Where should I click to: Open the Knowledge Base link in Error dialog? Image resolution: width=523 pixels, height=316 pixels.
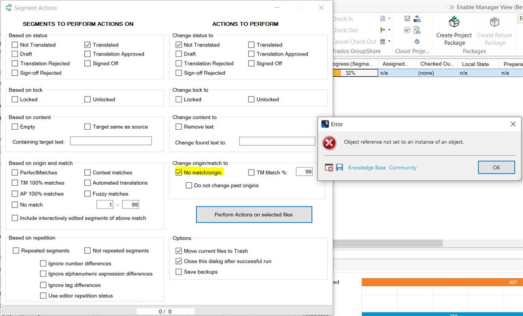366,167
